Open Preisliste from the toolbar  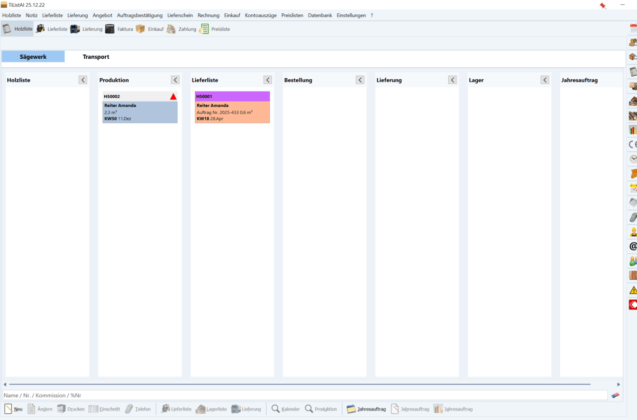tap(214, 29)
